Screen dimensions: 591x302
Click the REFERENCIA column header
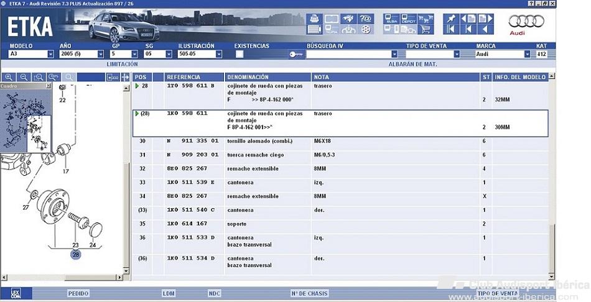[x=194, y=77]
